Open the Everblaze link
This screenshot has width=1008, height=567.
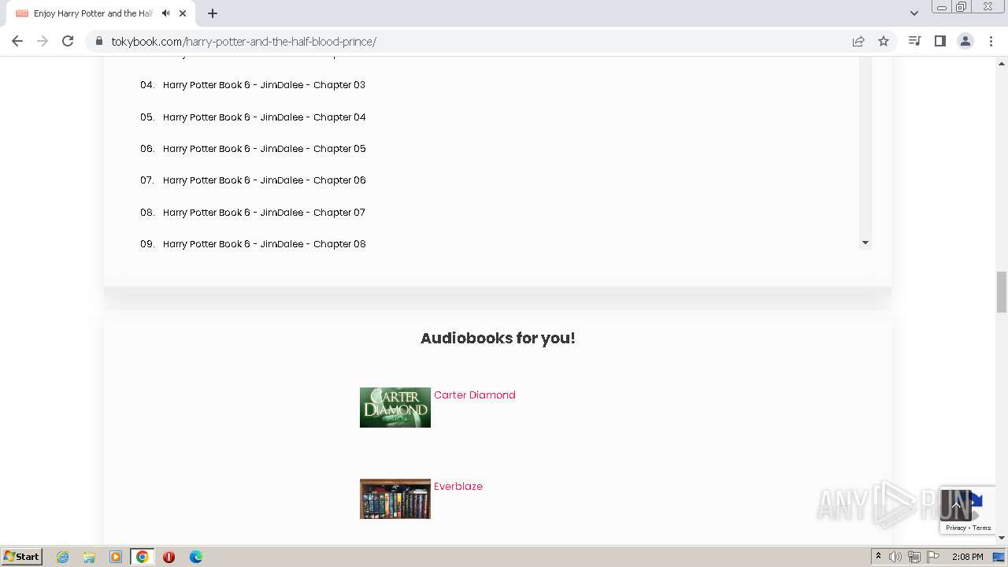click(x=458, y=487)
